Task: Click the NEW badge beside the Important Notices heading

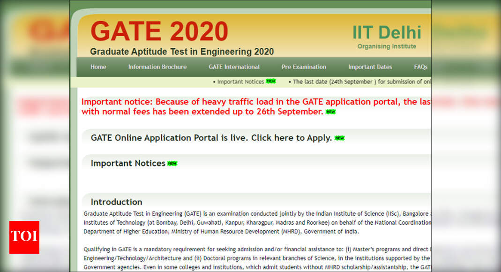Action: tap(172, 163)
